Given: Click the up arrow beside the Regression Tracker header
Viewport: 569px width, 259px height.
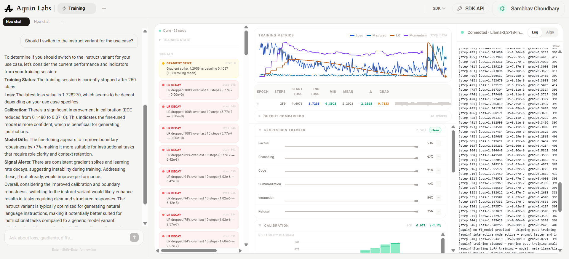Looking at the screenshot, I should [x=453, y=127].
